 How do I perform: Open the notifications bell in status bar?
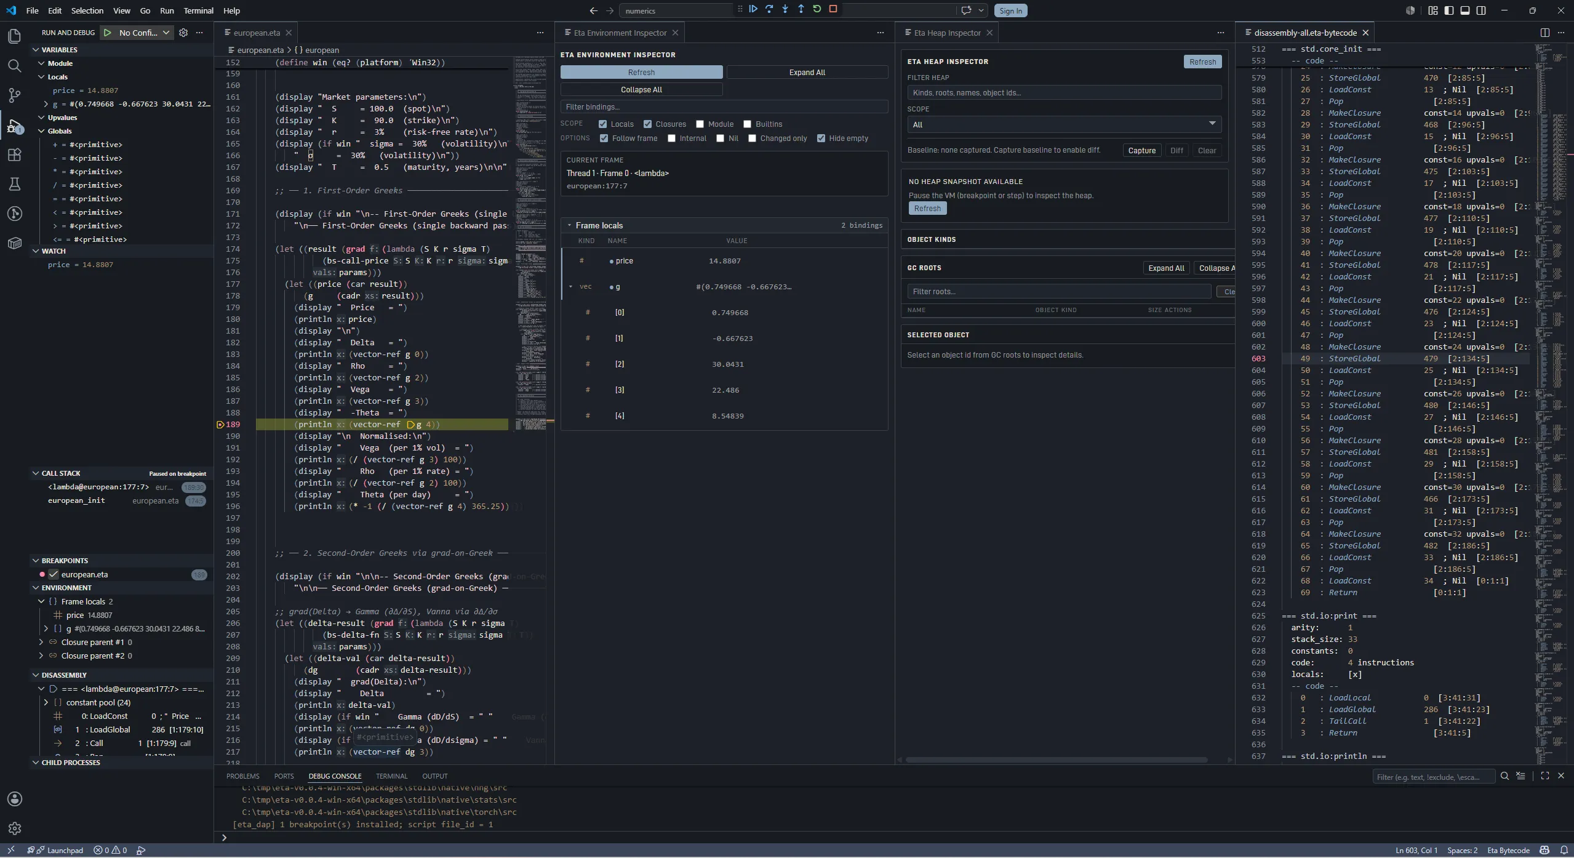[1564, 850]
